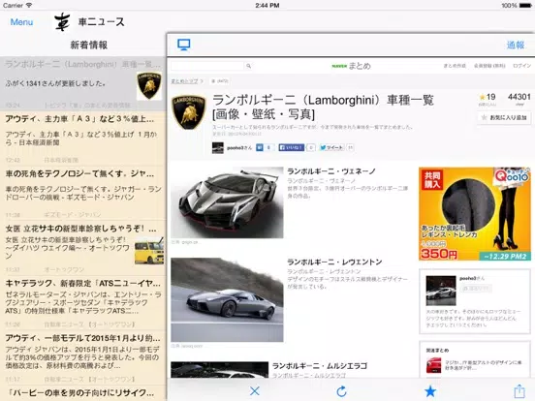535x401 pixels.
Task: Click the 関連まとめ related heading
Action: pos(437,351)
